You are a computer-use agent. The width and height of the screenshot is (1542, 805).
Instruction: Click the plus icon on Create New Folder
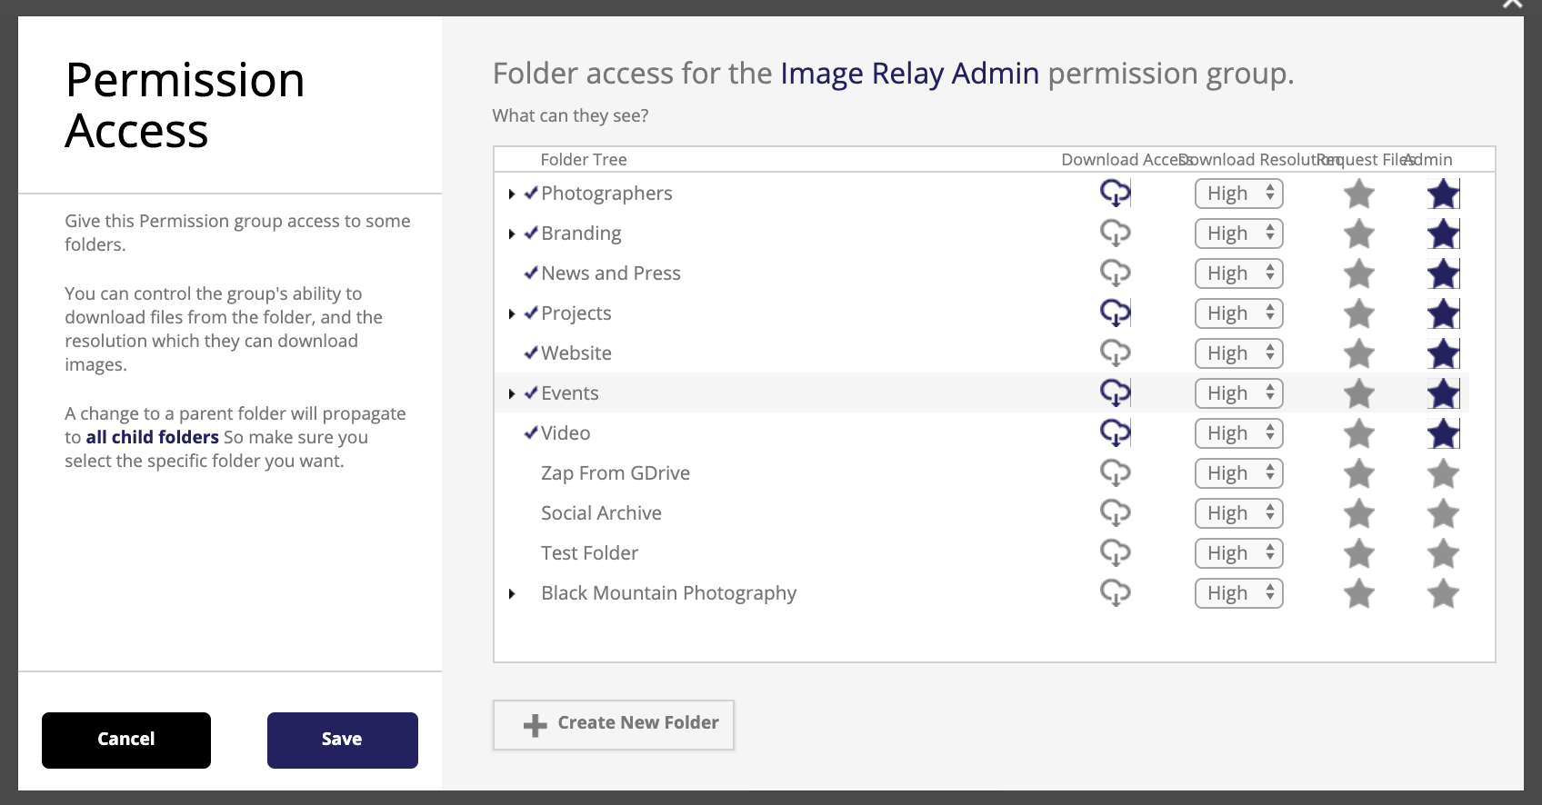(536, 725)
